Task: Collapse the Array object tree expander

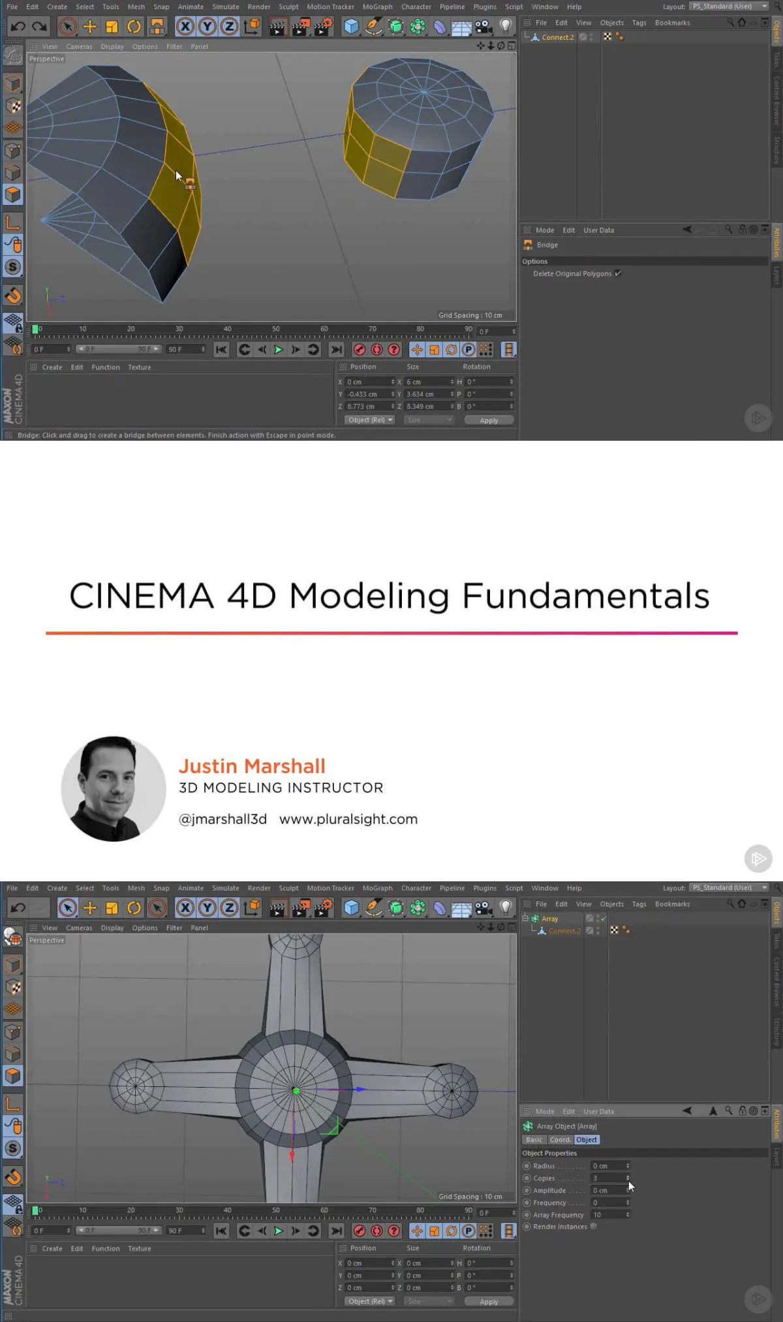Action: click(x=525, y=918)
